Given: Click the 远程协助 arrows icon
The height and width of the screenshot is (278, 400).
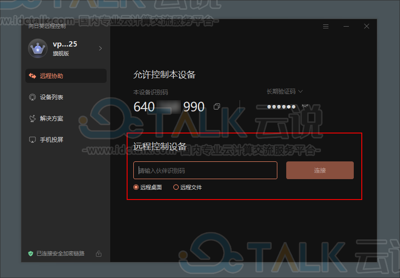Looking at the screenshot, I should [x=32, y=76].
